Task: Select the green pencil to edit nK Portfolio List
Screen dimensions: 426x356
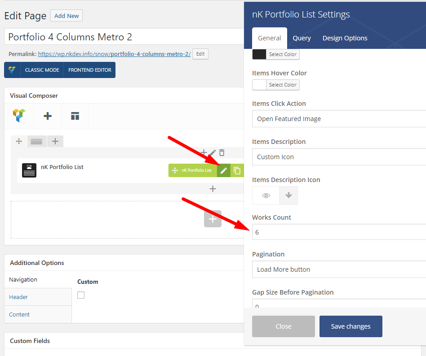Action: tap(224, 170)
